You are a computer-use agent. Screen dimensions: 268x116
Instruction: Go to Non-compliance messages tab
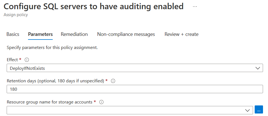click(x=126, y=34)
